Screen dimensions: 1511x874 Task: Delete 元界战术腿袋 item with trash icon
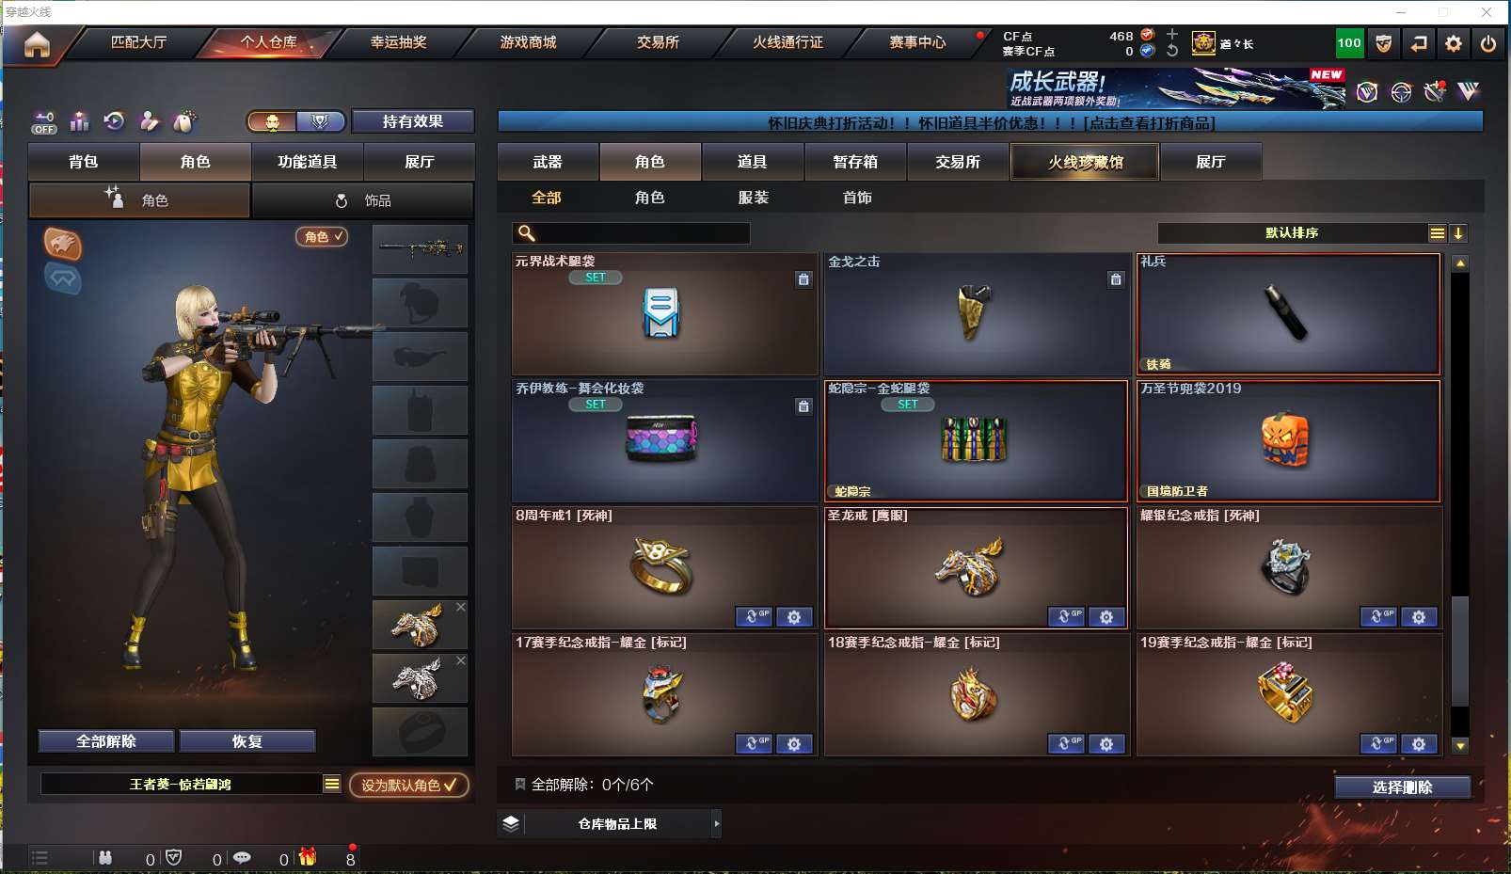tap(803, 279)
